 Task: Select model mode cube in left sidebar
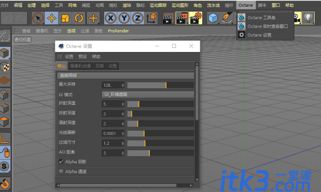(x=5, y=53)
